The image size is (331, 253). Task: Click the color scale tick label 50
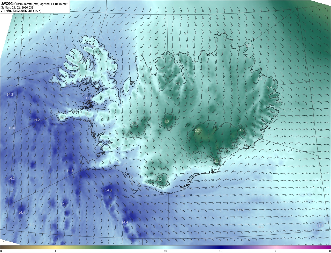pyautogui.click(x=329, y=251)
